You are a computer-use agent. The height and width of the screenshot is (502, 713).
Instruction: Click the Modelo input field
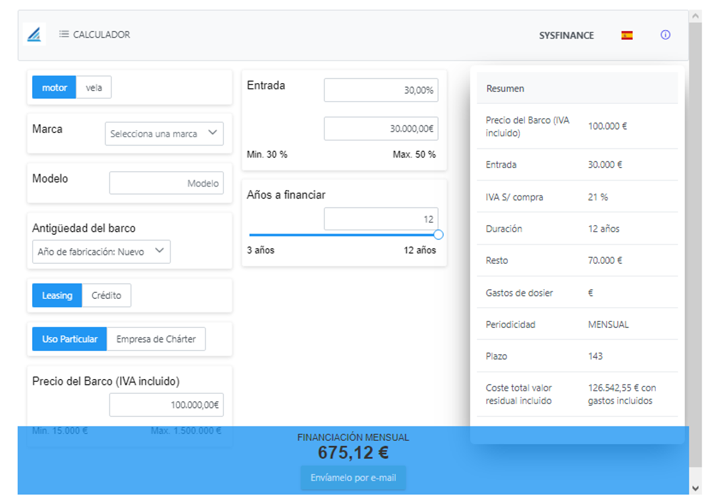tap(166, 183)
